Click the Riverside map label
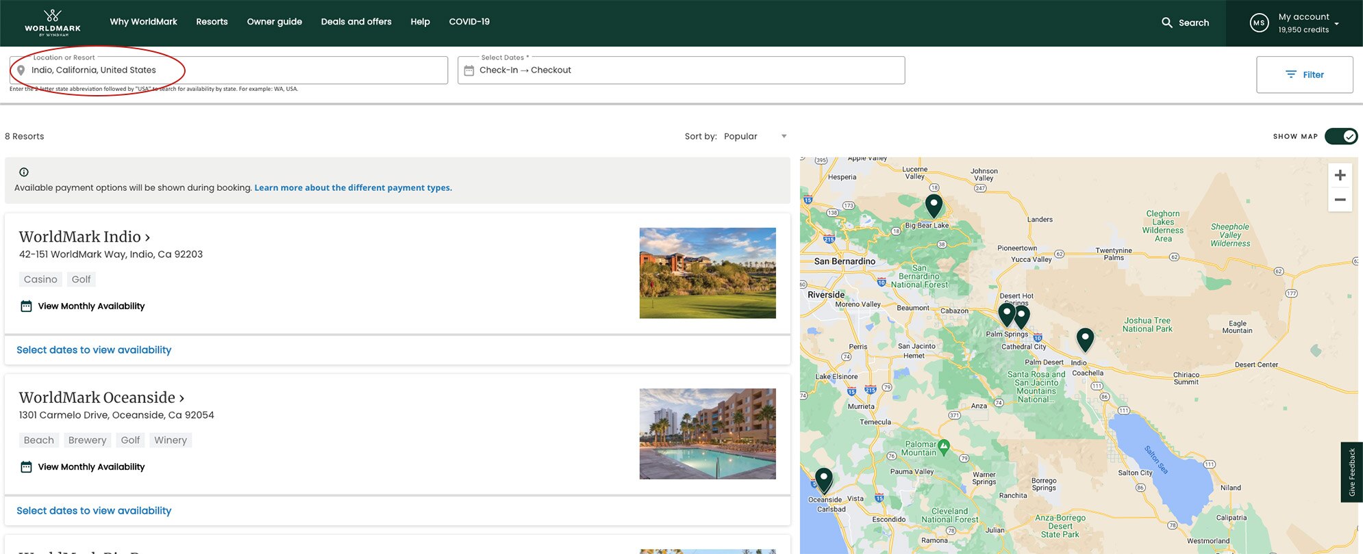Viewport: 1363px width, 554px height. point(826,295)
